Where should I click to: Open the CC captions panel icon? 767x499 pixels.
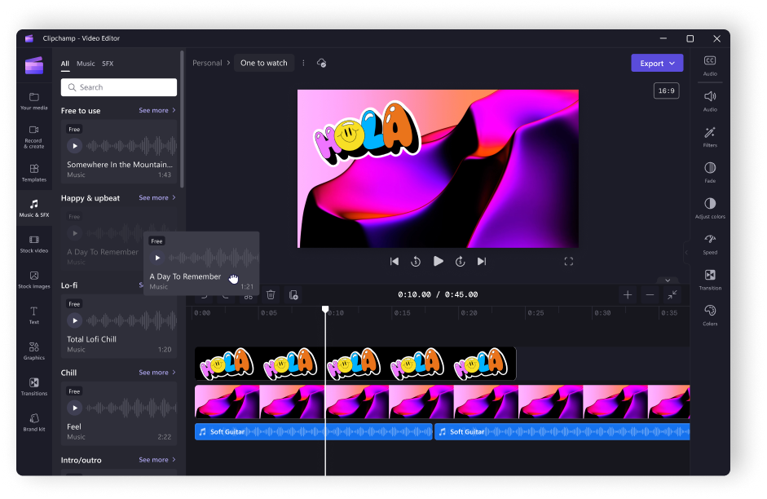click(x=710, y=65)
